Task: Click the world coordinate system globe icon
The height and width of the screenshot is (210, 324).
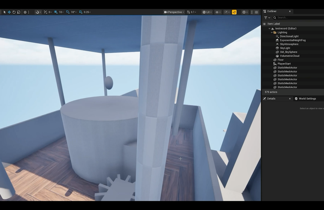Action: [x=25, y=12]
